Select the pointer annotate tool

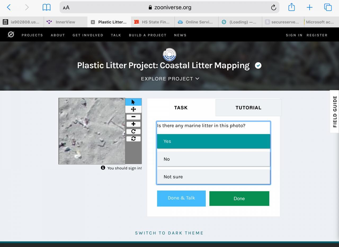(133, 102)
